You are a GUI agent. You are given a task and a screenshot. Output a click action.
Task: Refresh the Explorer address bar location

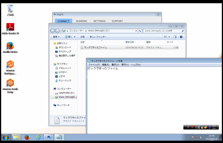point(140,31)
